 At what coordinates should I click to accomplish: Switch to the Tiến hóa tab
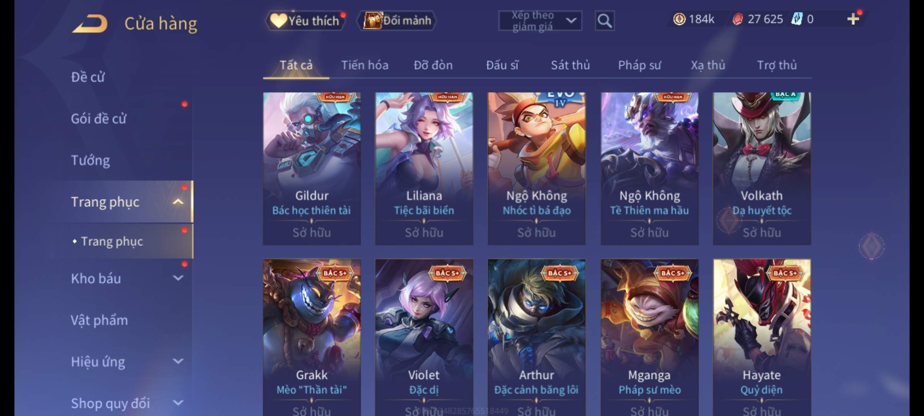(x=365, y=65)
